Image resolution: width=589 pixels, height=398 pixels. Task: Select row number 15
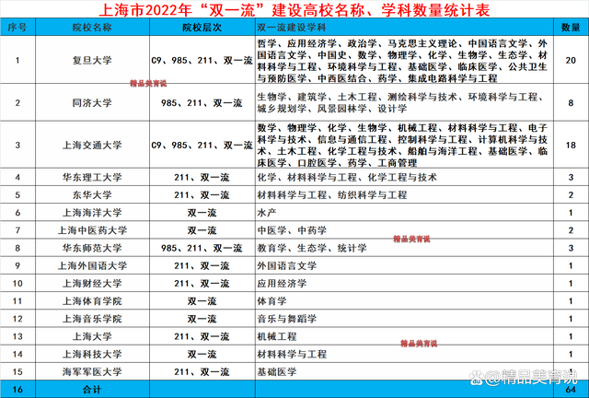tap(17, 371)
